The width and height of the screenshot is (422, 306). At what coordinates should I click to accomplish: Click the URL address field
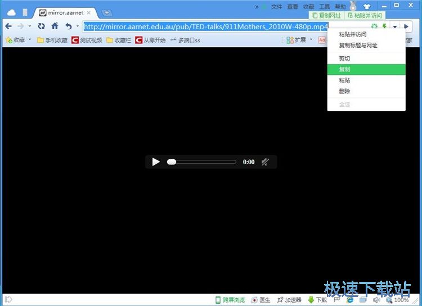pyautogui.click(x=205, y=26)
